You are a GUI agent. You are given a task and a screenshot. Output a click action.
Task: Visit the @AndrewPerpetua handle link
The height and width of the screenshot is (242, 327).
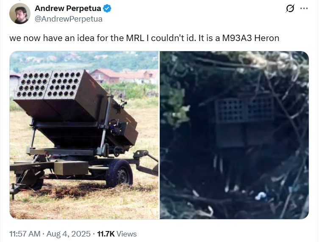pos(68,19)
